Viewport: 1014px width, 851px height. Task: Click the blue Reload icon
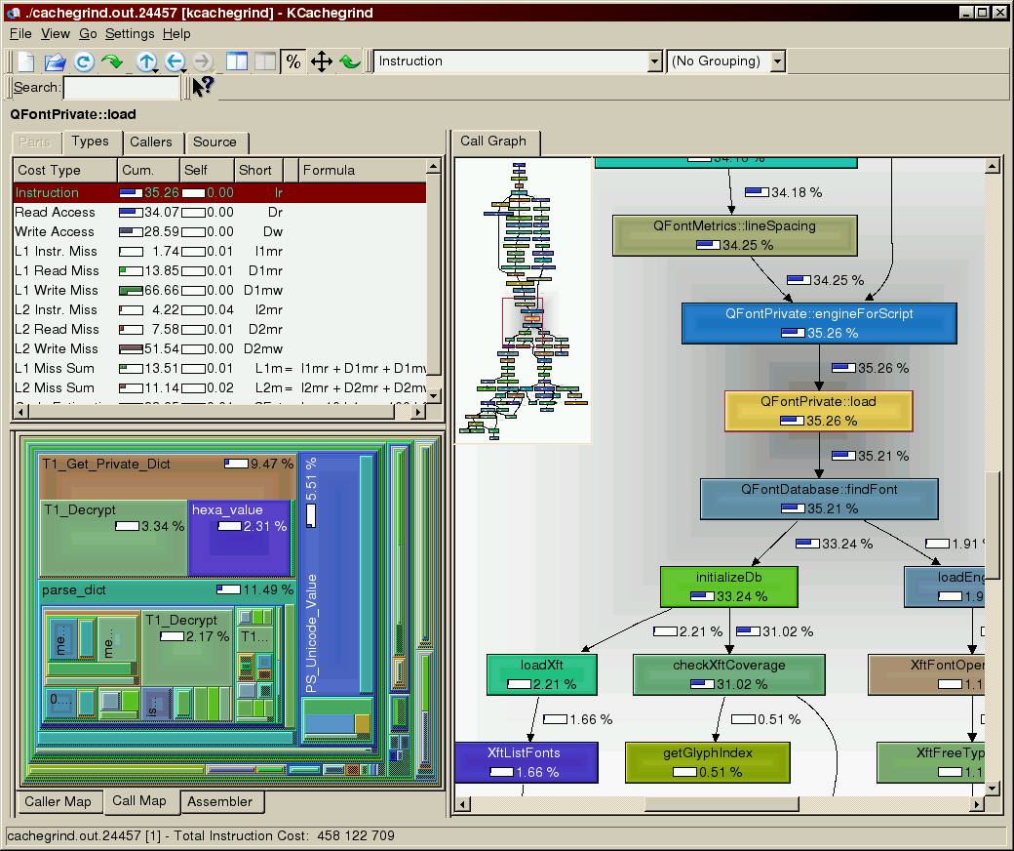pos(84,61)
